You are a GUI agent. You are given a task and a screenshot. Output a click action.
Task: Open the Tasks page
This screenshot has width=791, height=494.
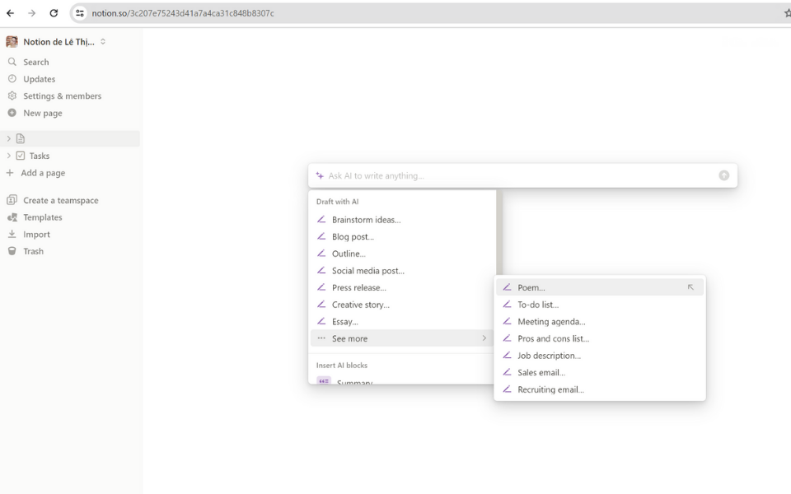point(40,156)
